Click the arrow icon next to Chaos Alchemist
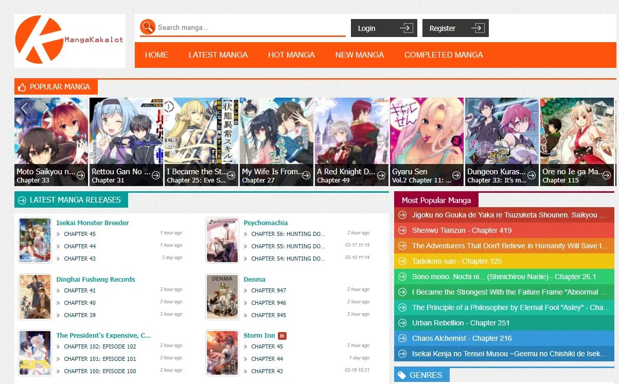 (x=402, y=338)
